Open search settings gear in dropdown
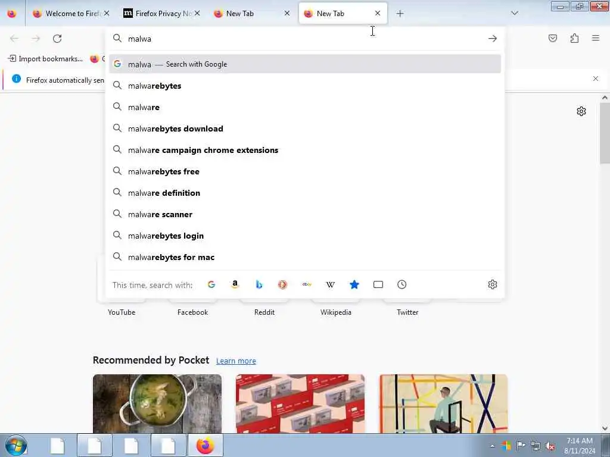The image size is (610, 457). [493, 284]
